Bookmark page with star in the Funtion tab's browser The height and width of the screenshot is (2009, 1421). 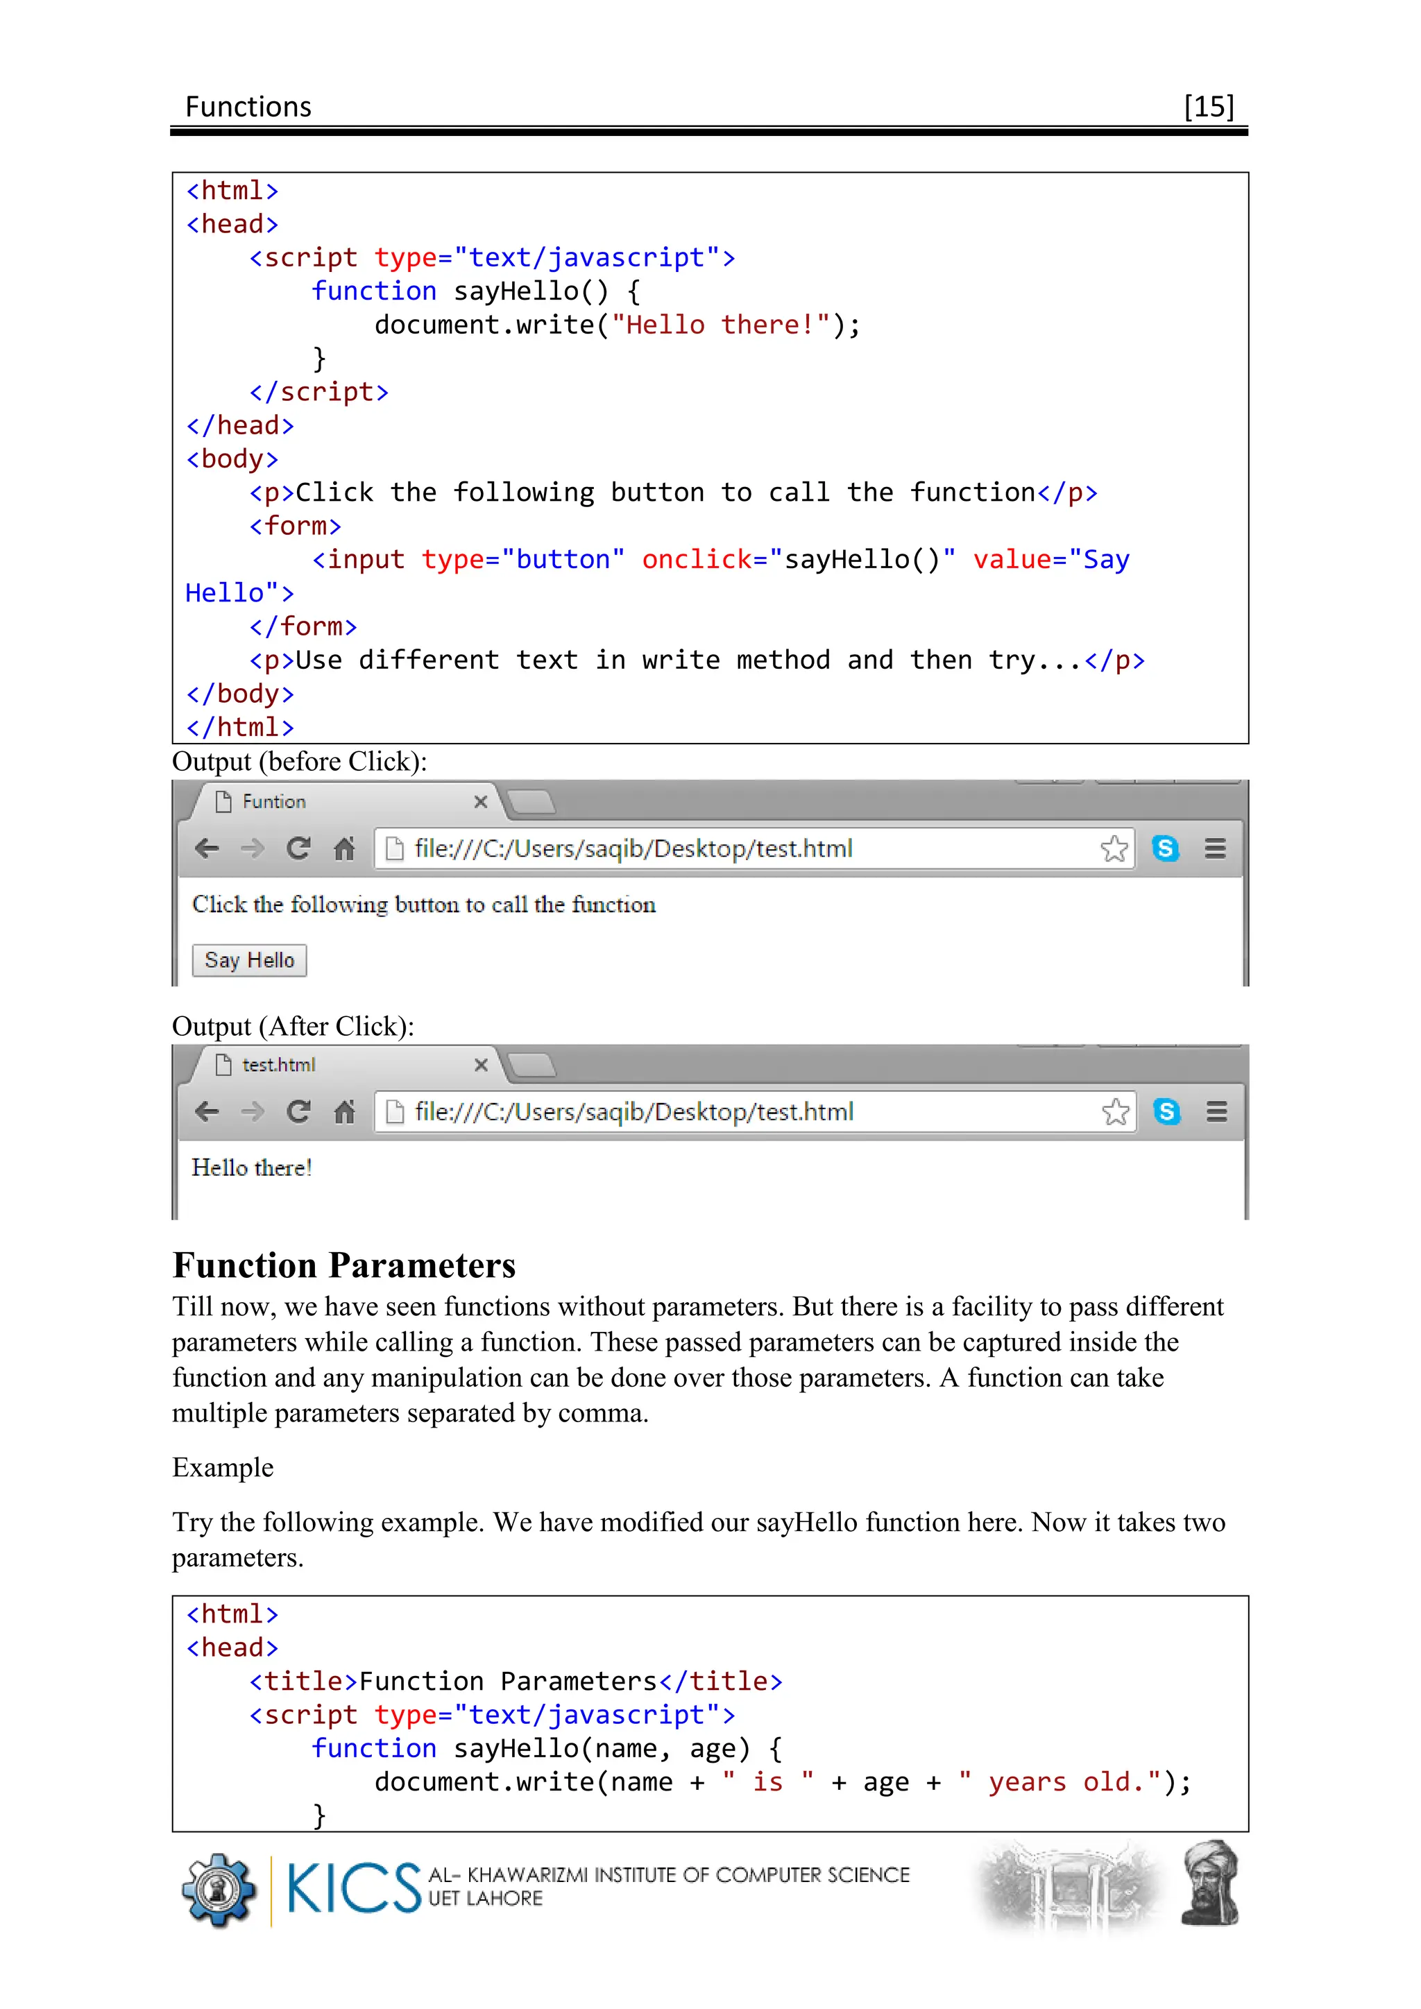tap(1114, 848)
